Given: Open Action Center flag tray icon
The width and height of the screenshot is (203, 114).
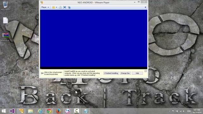Looking at the screenshot, I should pyautogui.click(x=173, y=111).
